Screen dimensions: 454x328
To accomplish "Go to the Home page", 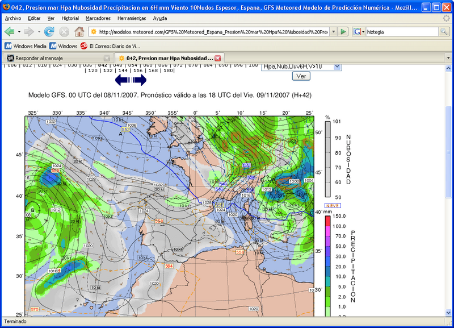I will pos(79,32).
